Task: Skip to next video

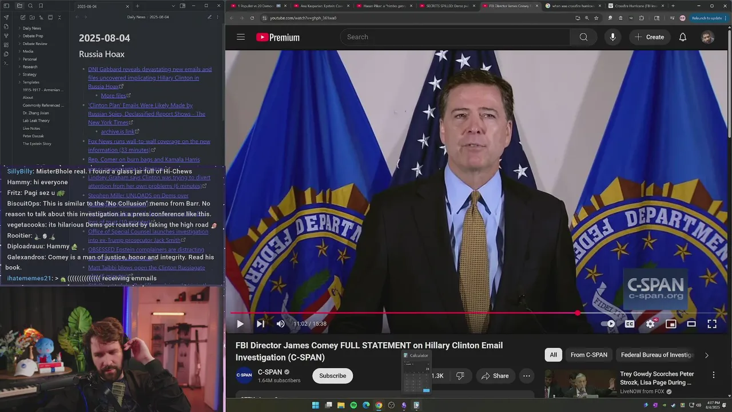Action: pos(260,324)
